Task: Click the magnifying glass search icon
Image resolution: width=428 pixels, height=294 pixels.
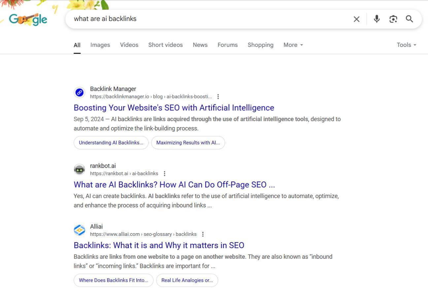Action: point(410,19)
